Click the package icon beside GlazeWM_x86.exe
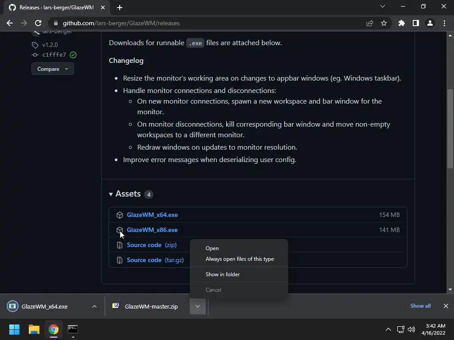Viewport: 454px width, 340px height. point(120,230)
